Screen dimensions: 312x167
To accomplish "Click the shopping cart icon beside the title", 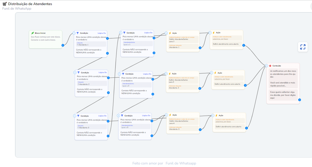I will (5, 4).
